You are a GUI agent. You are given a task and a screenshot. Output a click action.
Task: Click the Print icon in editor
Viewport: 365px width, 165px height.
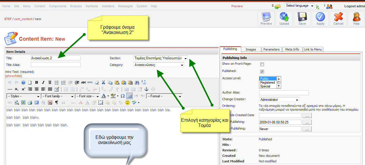point(30,103)
